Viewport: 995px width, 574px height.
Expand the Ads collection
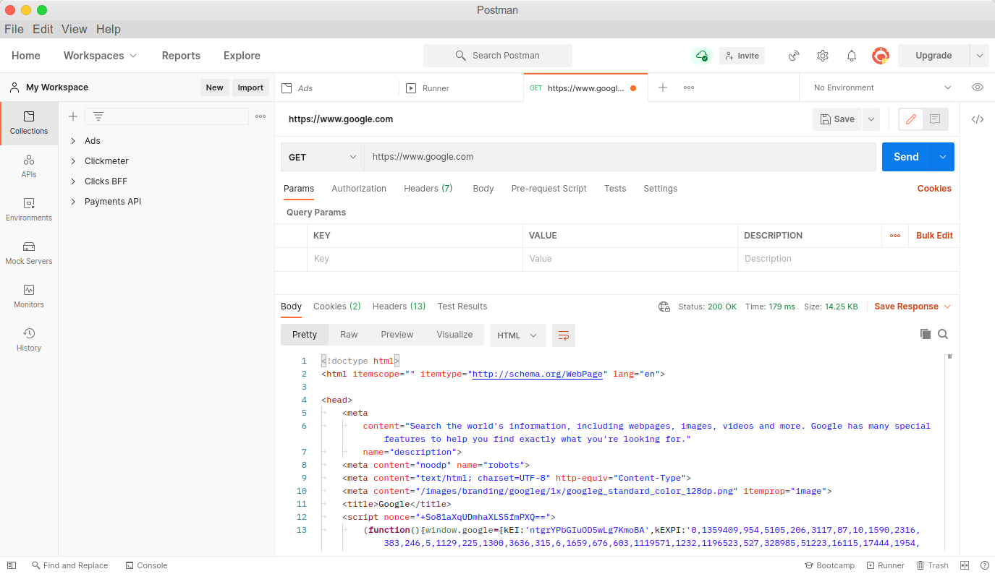coord(73,141)
